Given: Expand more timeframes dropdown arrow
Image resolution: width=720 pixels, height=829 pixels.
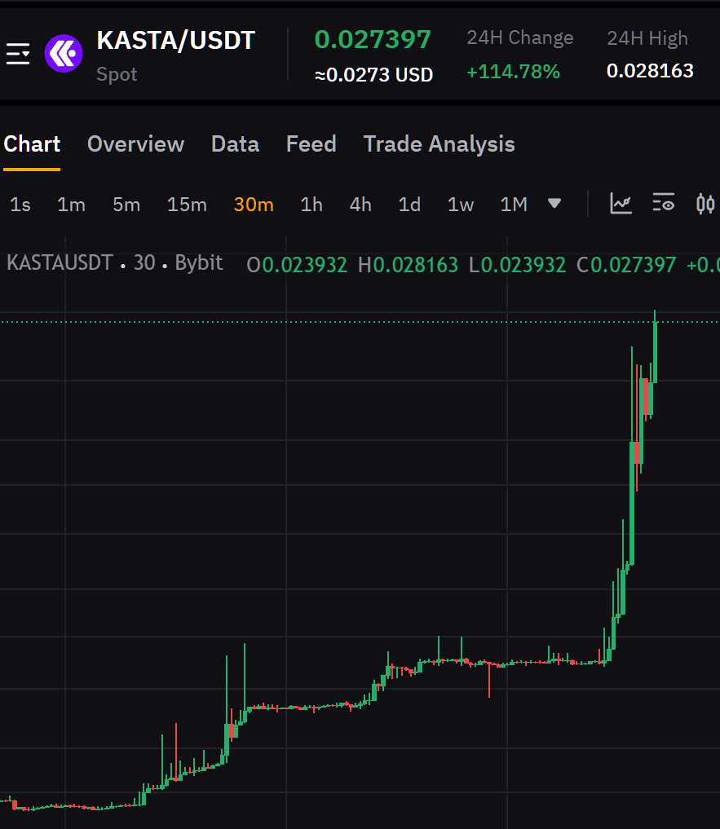Looking at the screenshot, I should pos(554,204).
